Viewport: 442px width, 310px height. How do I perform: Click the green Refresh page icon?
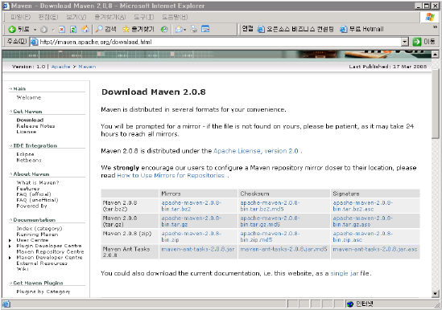73,29
